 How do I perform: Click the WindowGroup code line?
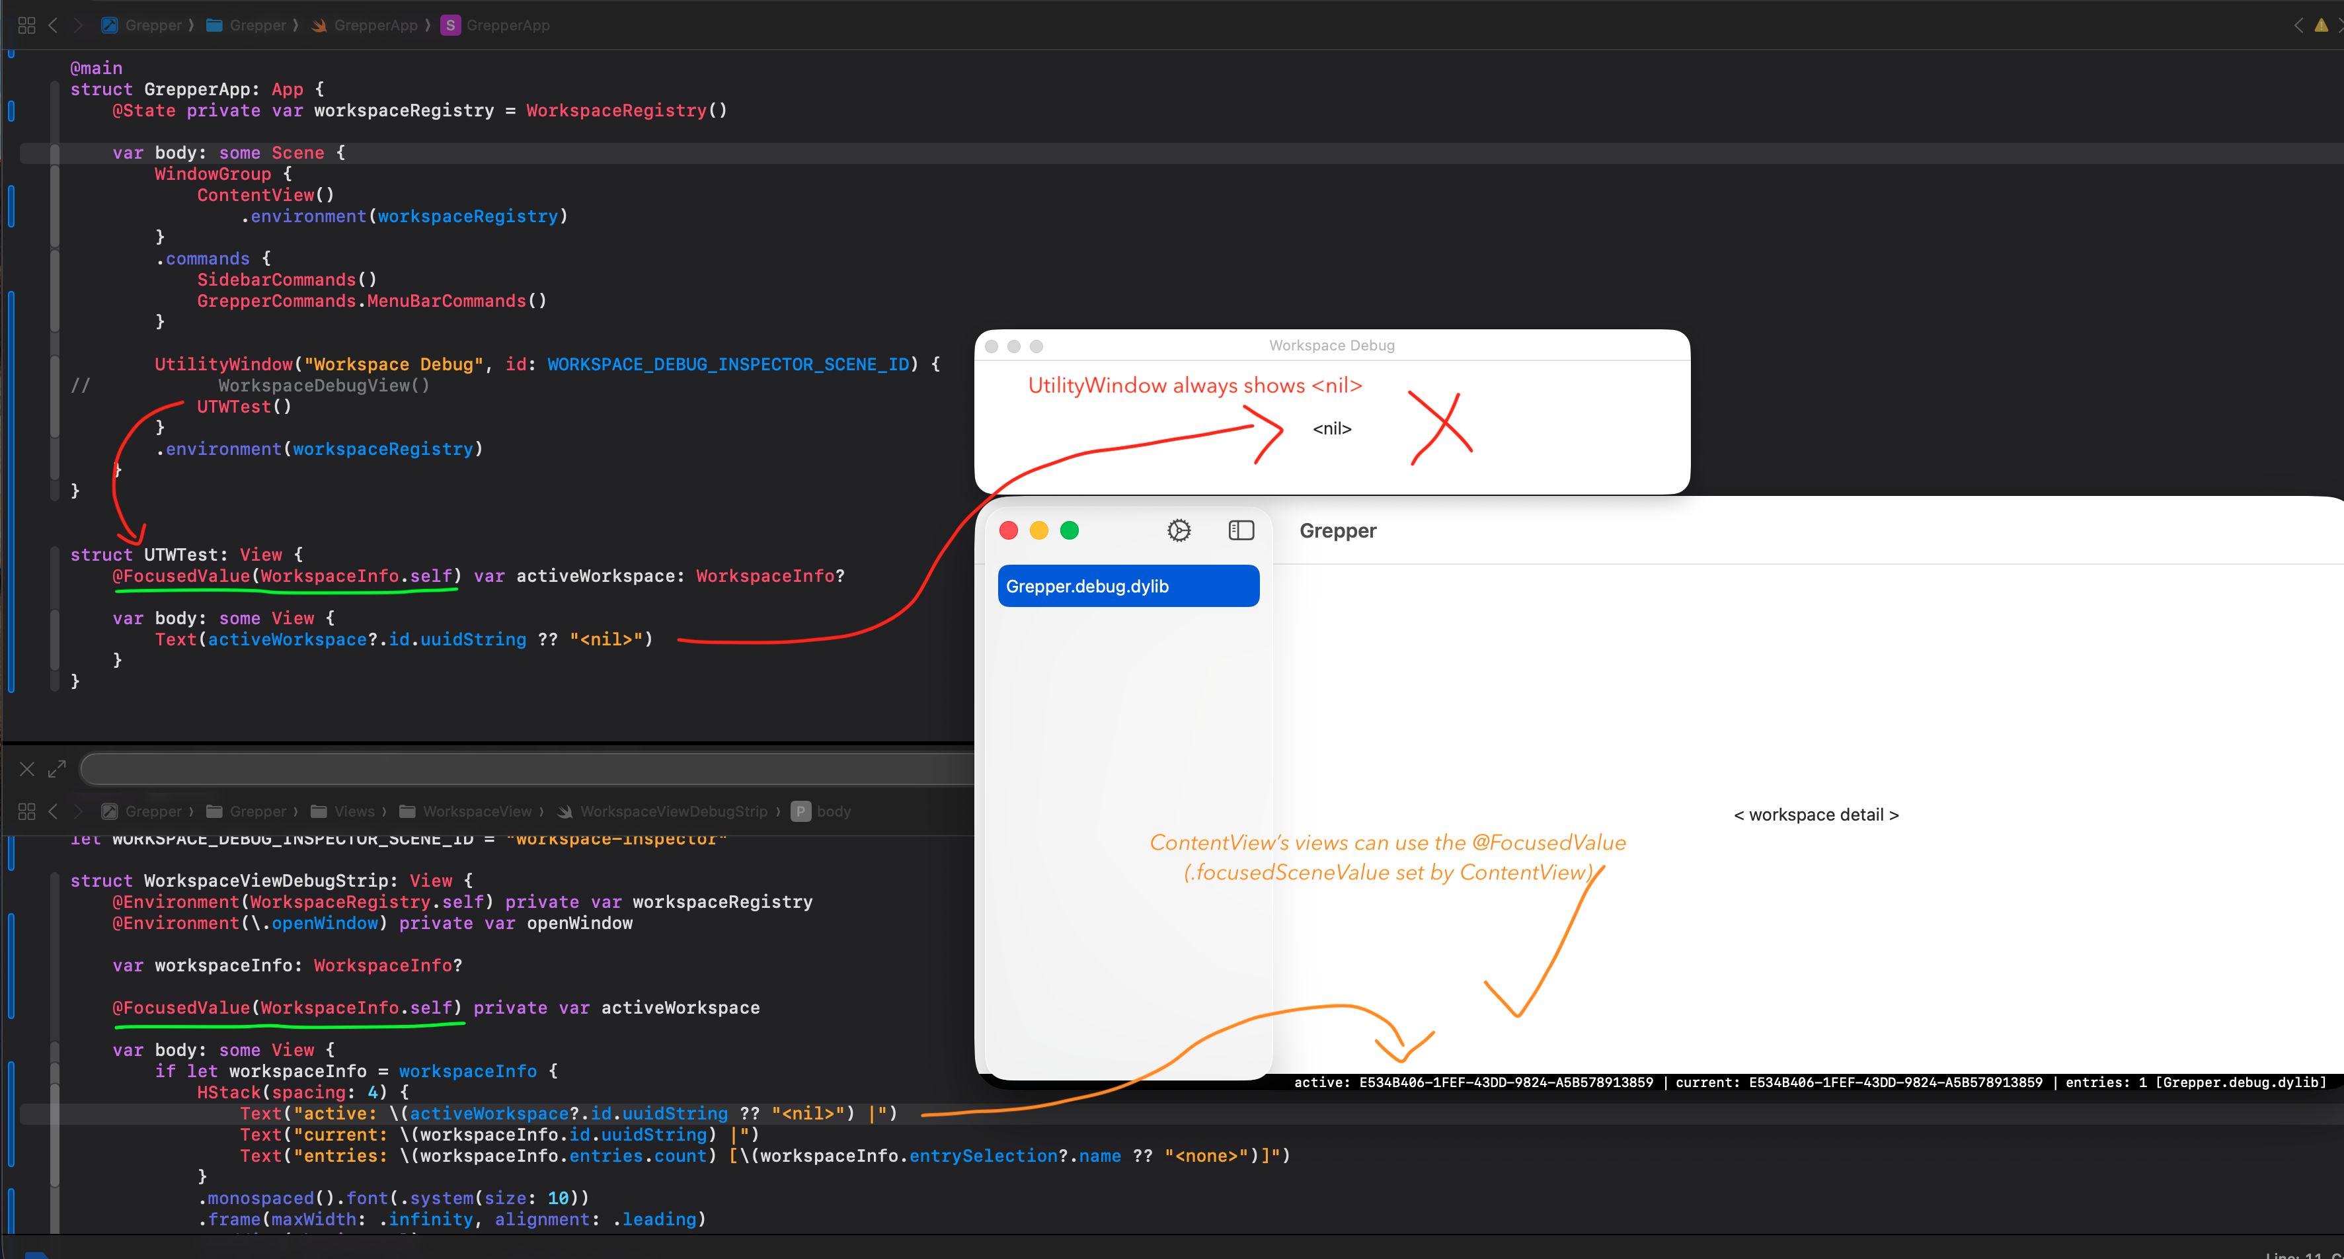tap(224, 174)
